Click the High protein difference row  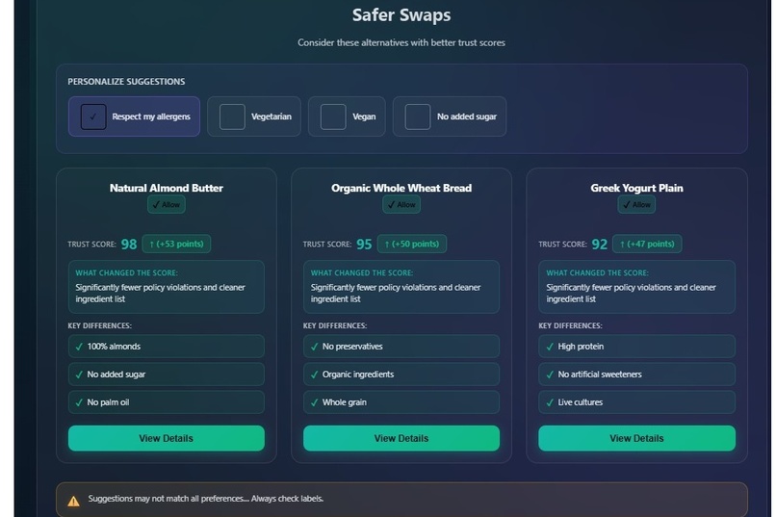pyautogui.click(x=636, y=347)
